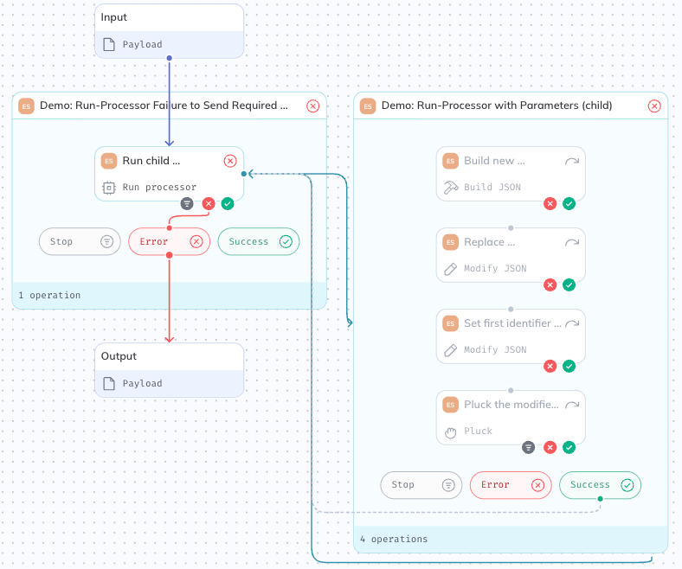Click the skipped arrow on Set first identifier node
This screenshot has height=569, width=682.
pos(572,323)
